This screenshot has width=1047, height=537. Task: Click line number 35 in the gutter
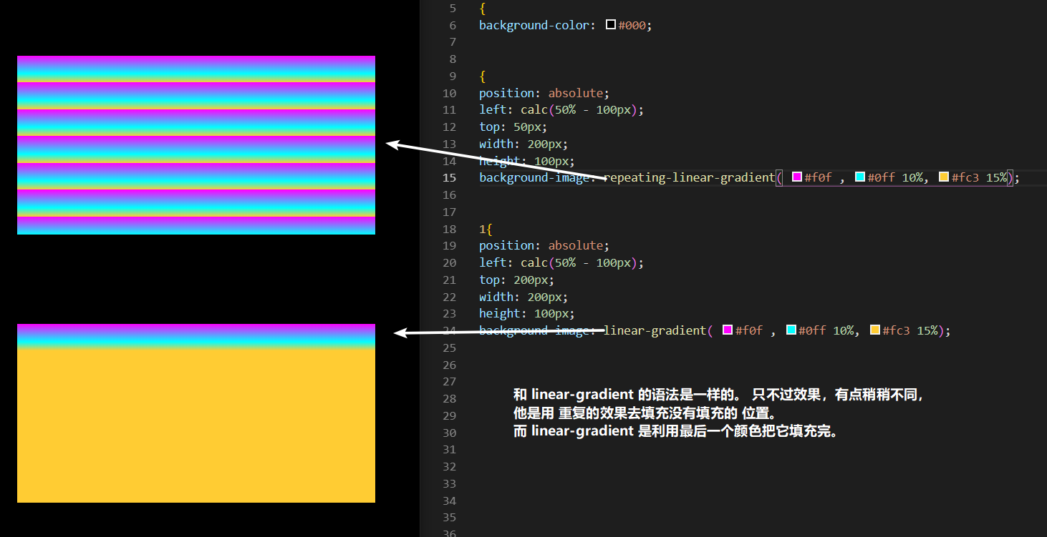(x=449, y=517)
